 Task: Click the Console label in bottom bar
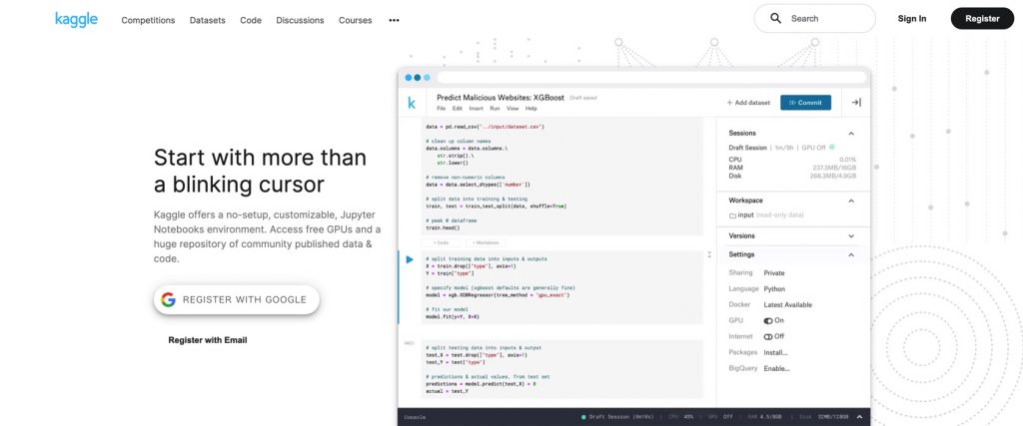(415, 417)
